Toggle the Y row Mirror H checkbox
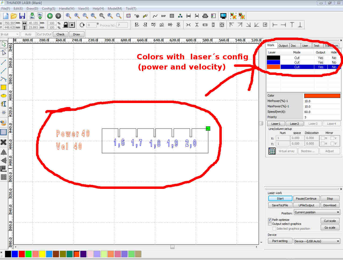 point(323,143)
